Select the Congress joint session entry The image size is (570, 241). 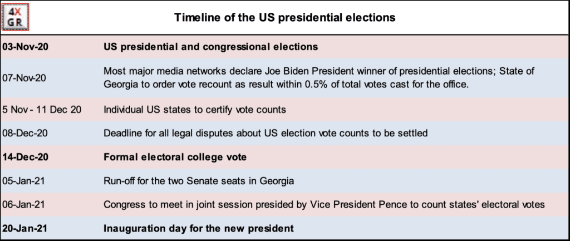pyautogui.click(x=324, y=205)
